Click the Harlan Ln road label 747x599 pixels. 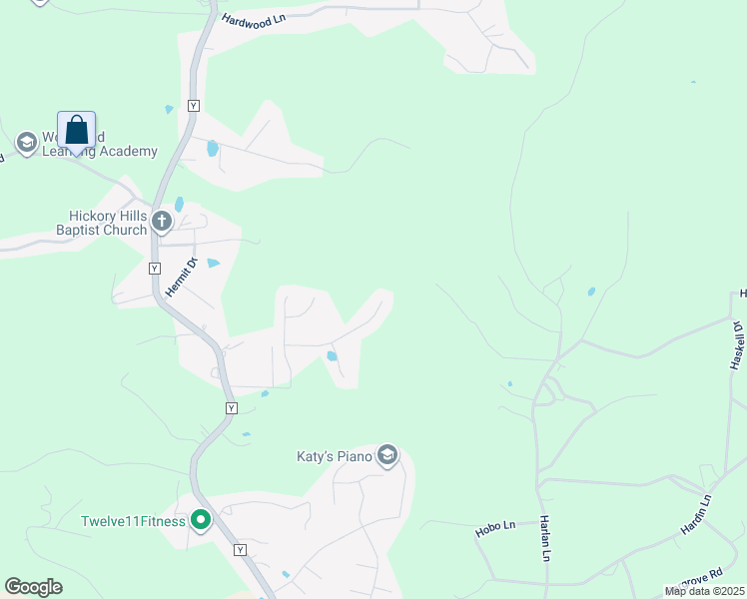[x=545, y=538]
